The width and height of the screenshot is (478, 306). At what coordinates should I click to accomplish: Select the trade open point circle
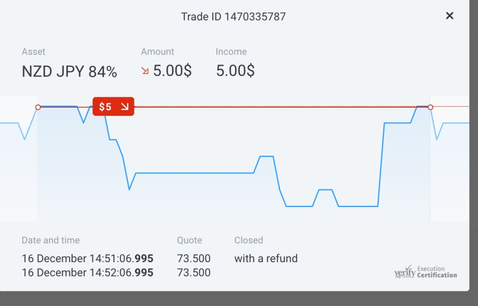pyautogui.click(x=38, y=107)
